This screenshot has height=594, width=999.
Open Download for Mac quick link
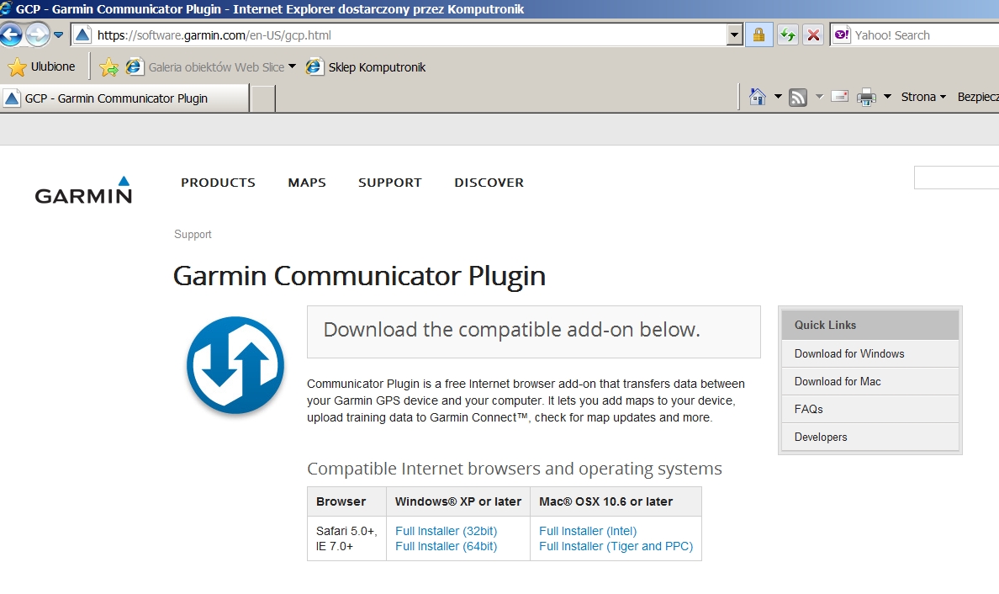tap(869, 382)
